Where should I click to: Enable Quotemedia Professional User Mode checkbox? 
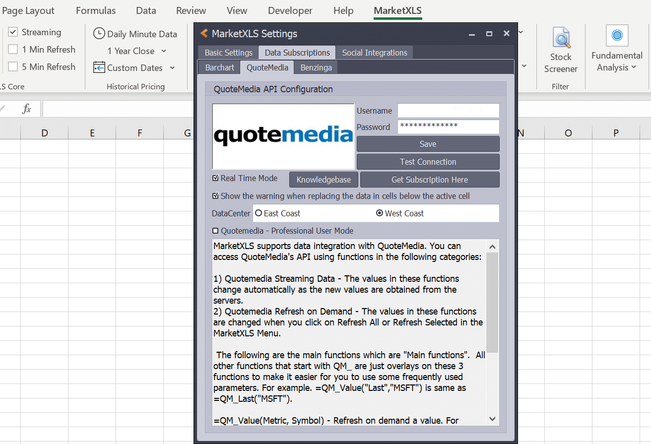(215, 231)
